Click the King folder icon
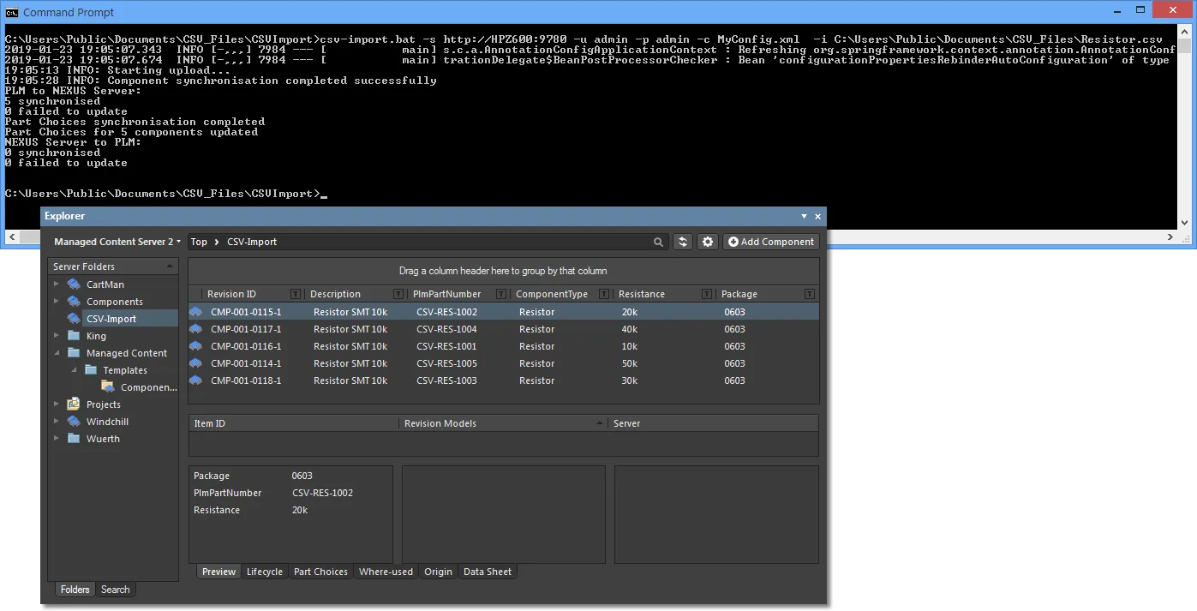 coord(73,336)
